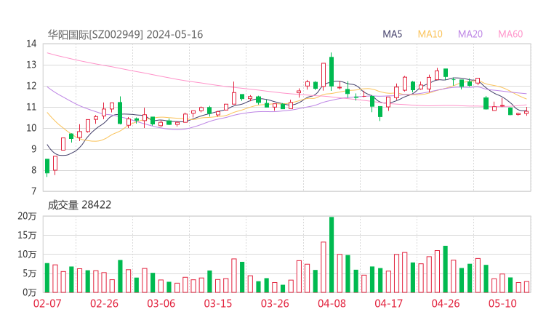Click the 05-10 date axis label
538x320 pixels.
[x=502, y=303]
